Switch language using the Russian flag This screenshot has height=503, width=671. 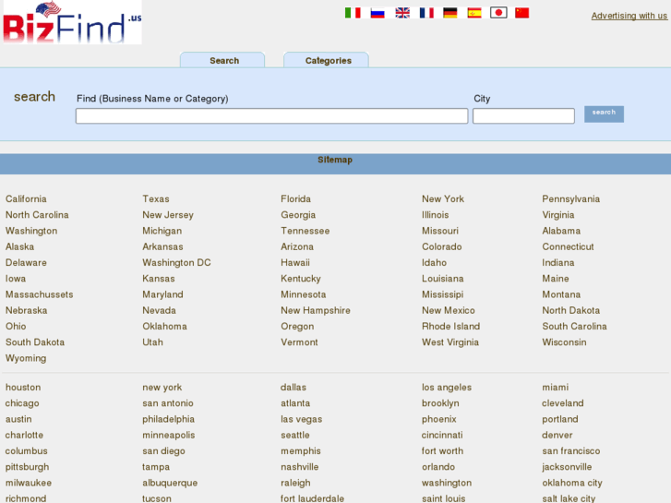377,13
